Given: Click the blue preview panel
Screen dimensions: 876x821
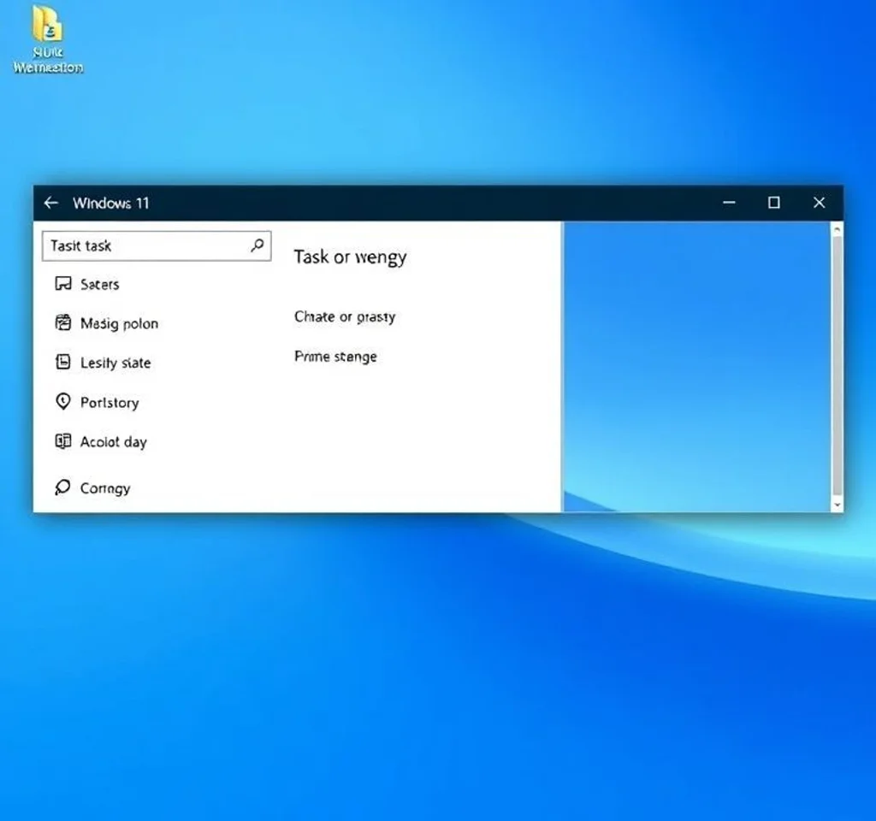Looking at the screenshot, I should [x=695, y=366].
